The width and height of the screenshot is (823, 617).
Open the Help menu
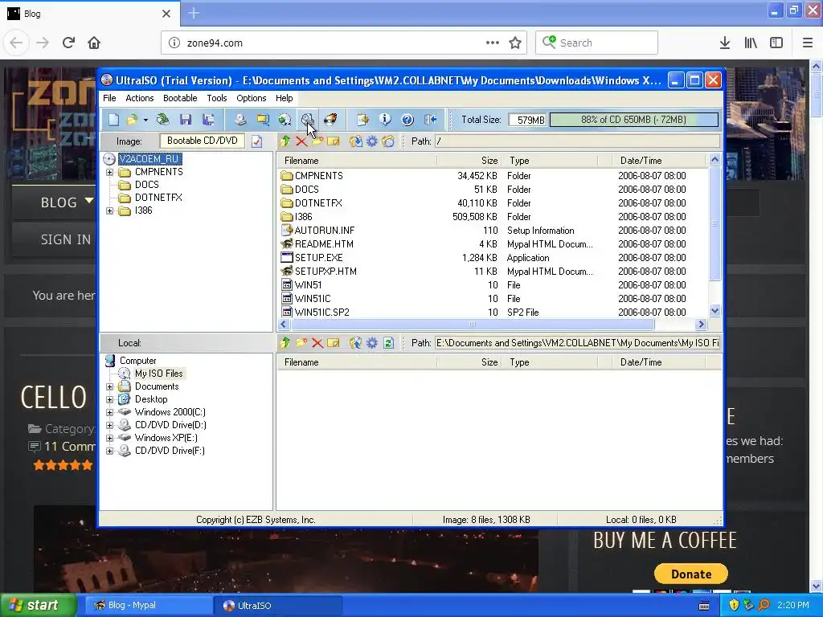[284, 98]
